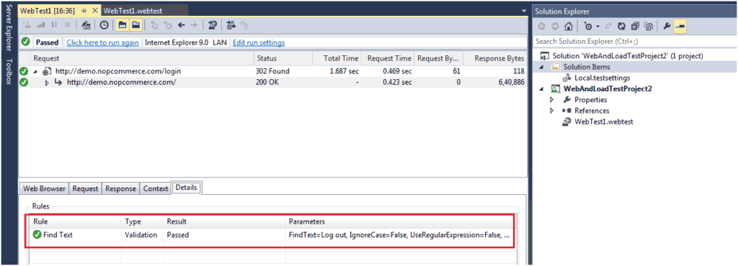The height and width of the screenshot is (266, 738).
Task: Sort by the Response Bytes column header
Action: (x=494, y=59)
